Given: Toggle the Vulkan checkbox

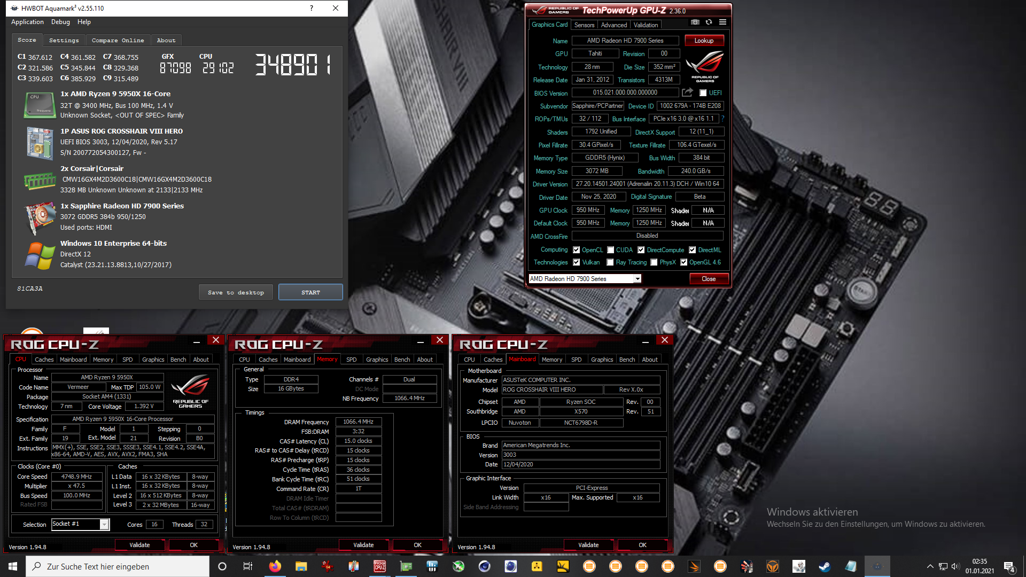Looking at the screenshot, I should click(x=576, y=262).
